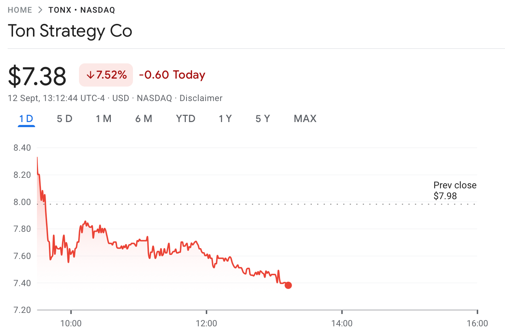Click the red current-price dot on the chart

(x=288, y=285)
